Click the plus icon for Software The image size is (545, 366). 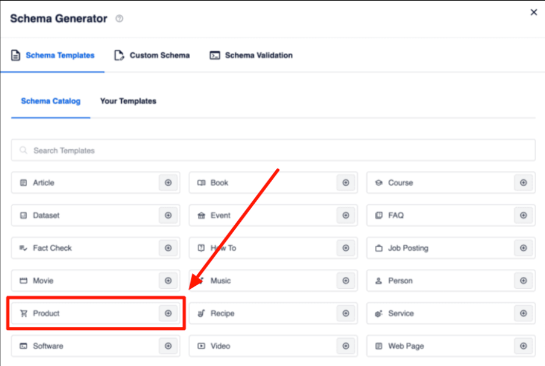[x=168, y=346]
